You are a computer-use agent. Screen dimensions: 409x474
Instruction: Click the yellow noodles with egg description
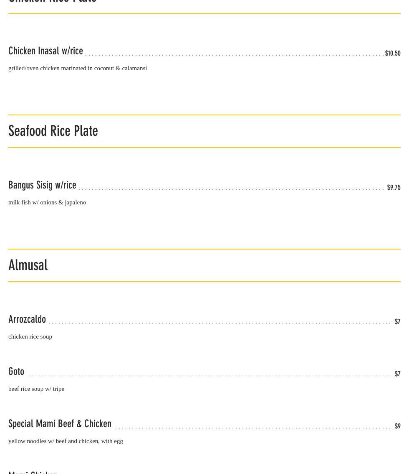coord(66,441)
